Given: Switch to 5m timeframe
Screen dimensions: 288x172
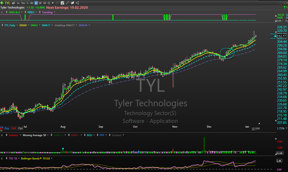Looking at the screenshot, I should click(23, 3).
